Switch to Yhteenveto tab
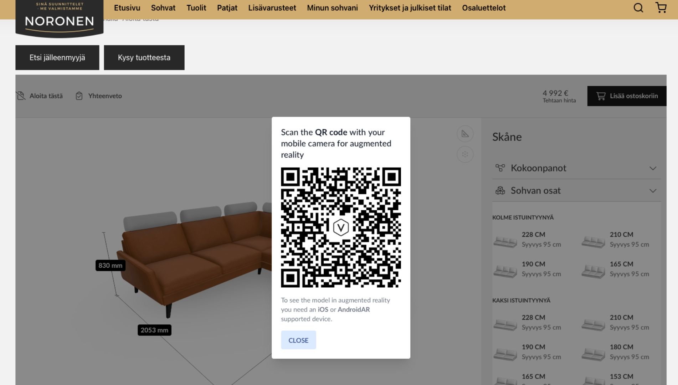The height and width of the screenshot is (385, 678). pyautogui.click(x=99, y=96)
